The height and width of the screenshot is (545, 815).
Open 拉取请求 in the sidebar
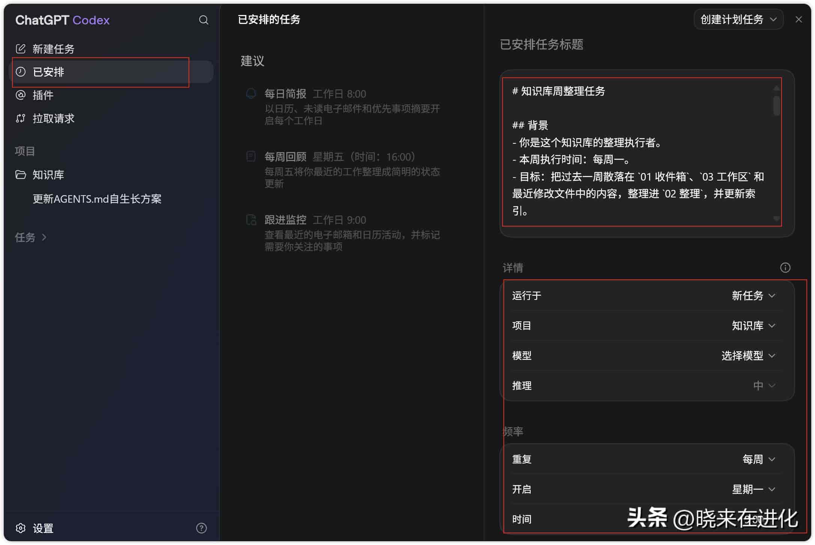click(111, 118)
